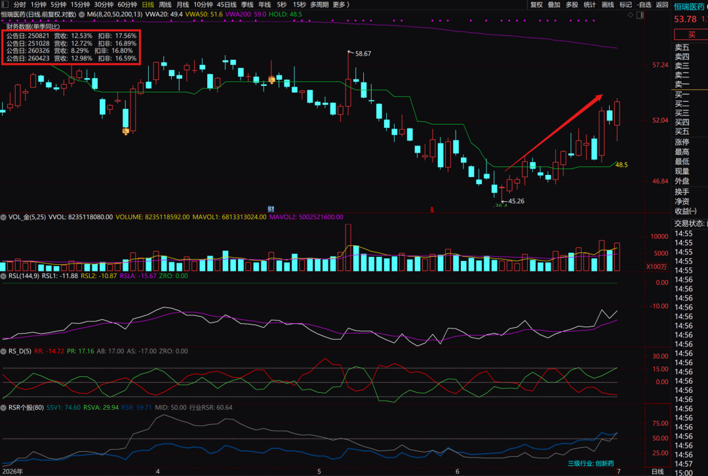Click the 45.26 low price label
The image size is (708, 476).
click(517, 201)
